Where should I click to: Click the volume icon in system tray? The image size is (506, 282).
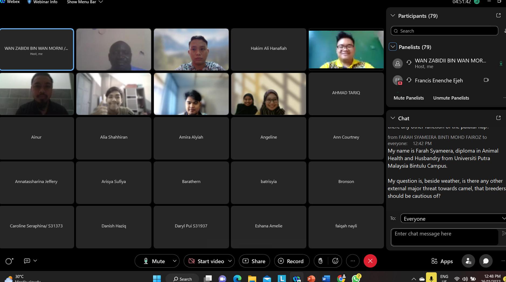tap(465, 279)
